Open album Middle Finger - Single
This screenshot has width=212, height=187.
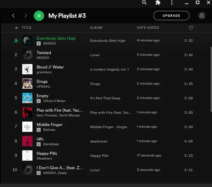pos(109,127)
